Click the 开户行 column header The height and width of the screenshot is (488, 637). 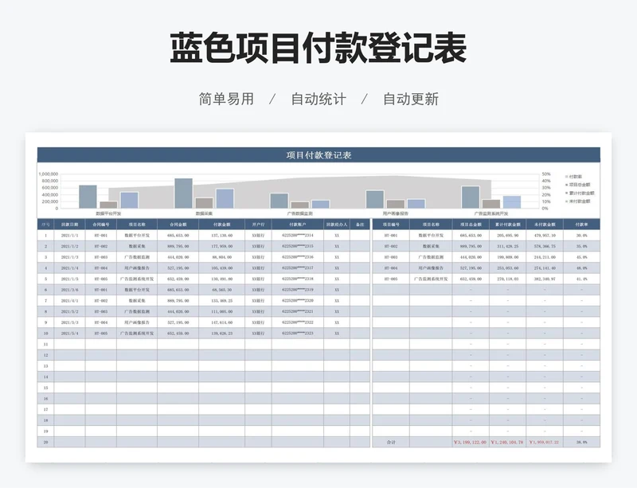[256, 224]
